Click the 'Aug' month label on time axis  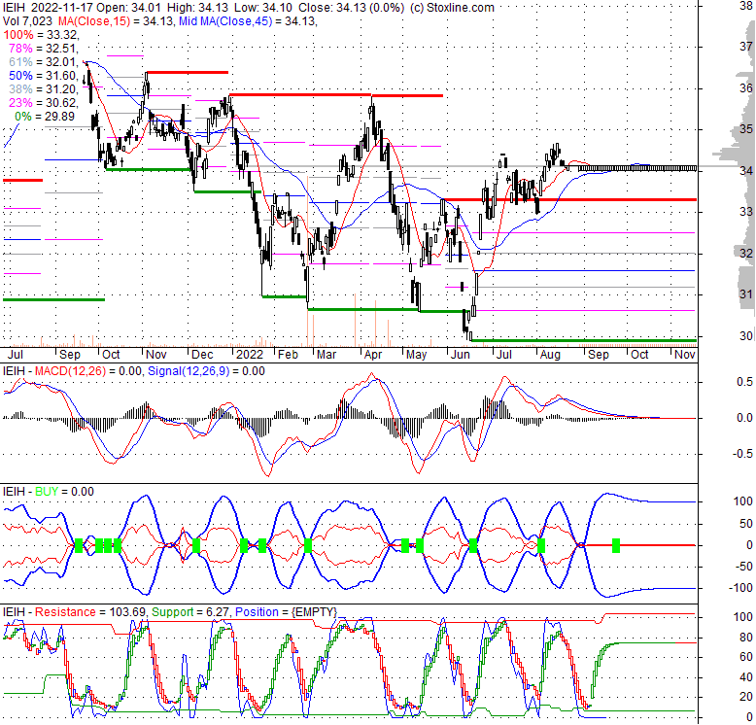[x=550, y=355]
